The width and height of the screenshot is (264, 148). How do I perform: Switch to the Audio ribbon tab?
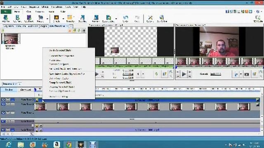click(51, 12)
